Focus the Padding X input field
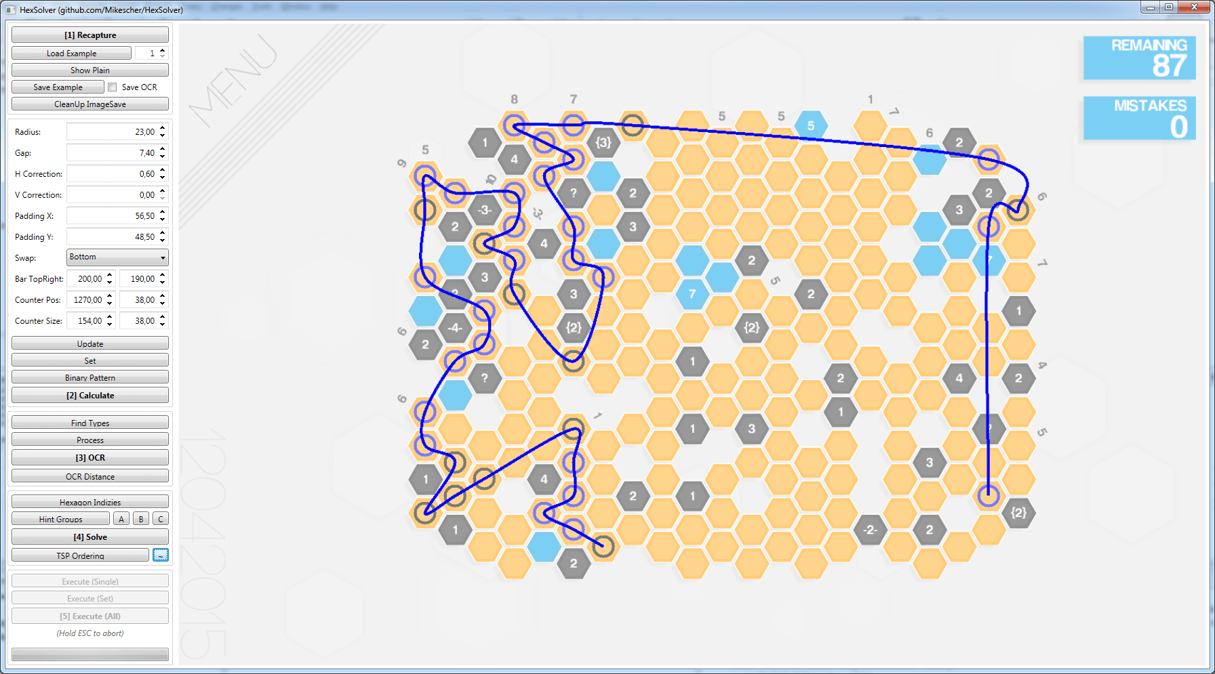 (112, 216)
